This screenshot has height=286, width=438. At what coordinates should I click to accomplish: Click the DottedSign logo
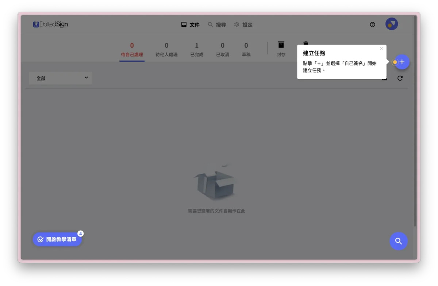click(50, 24)
